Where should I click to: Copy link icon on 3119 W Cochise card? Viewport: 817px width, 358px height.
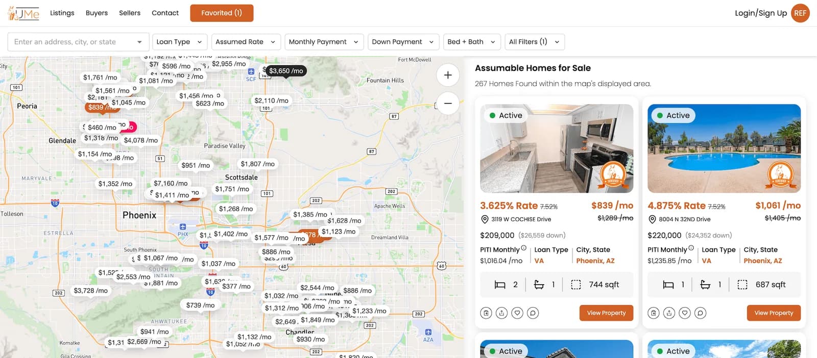(486, 313)
